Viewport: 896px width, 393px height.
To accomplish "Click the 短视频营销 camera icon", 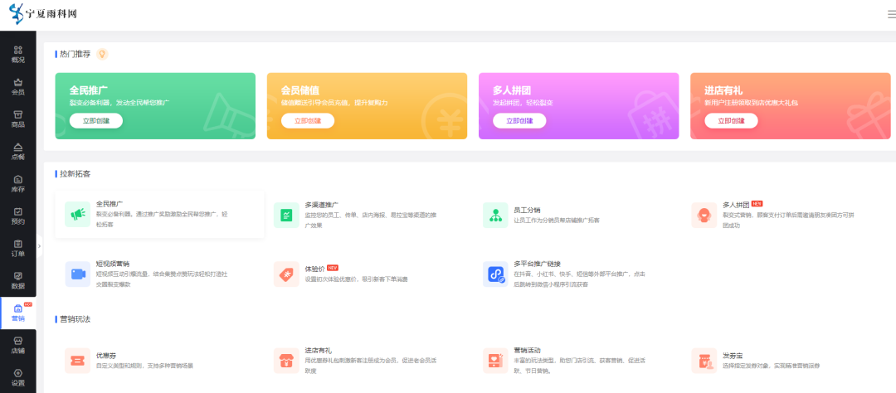I will 78,274.
